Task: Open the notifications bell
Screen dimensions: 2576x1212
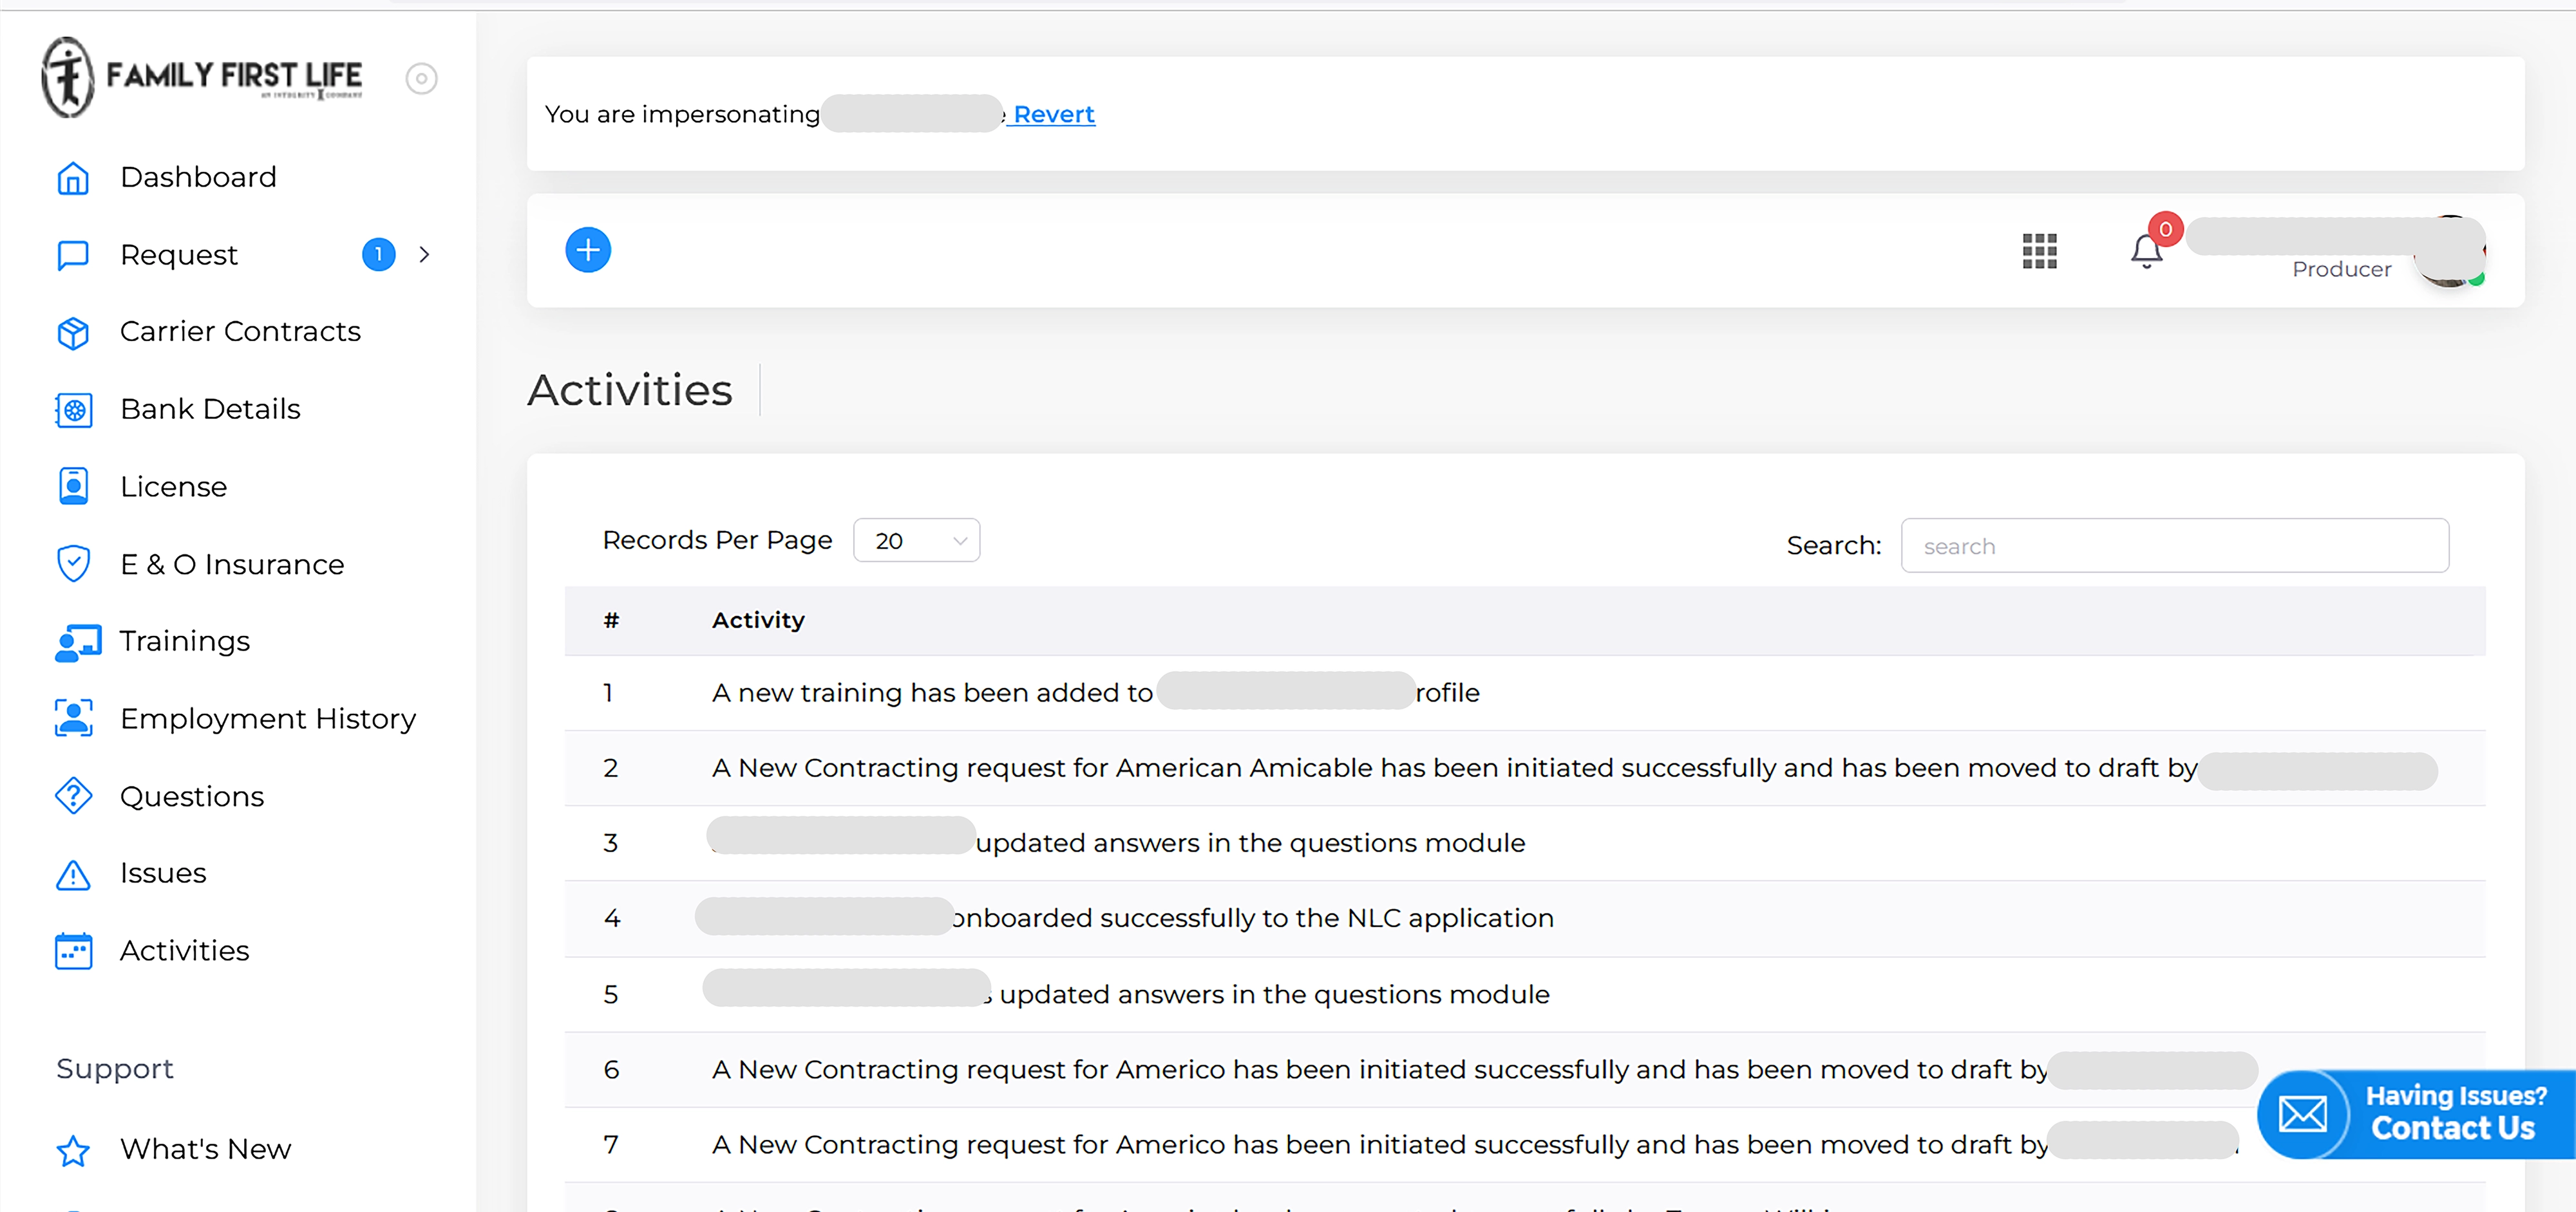Action: click(2146, 251)
